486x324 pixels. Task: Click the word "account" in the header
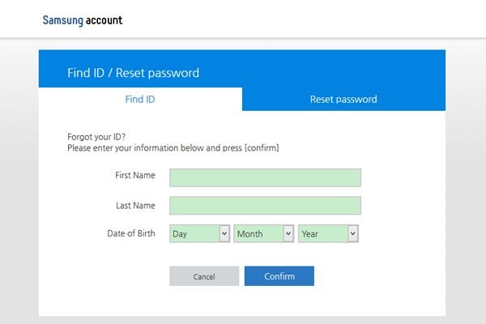(x=104, y=20)
